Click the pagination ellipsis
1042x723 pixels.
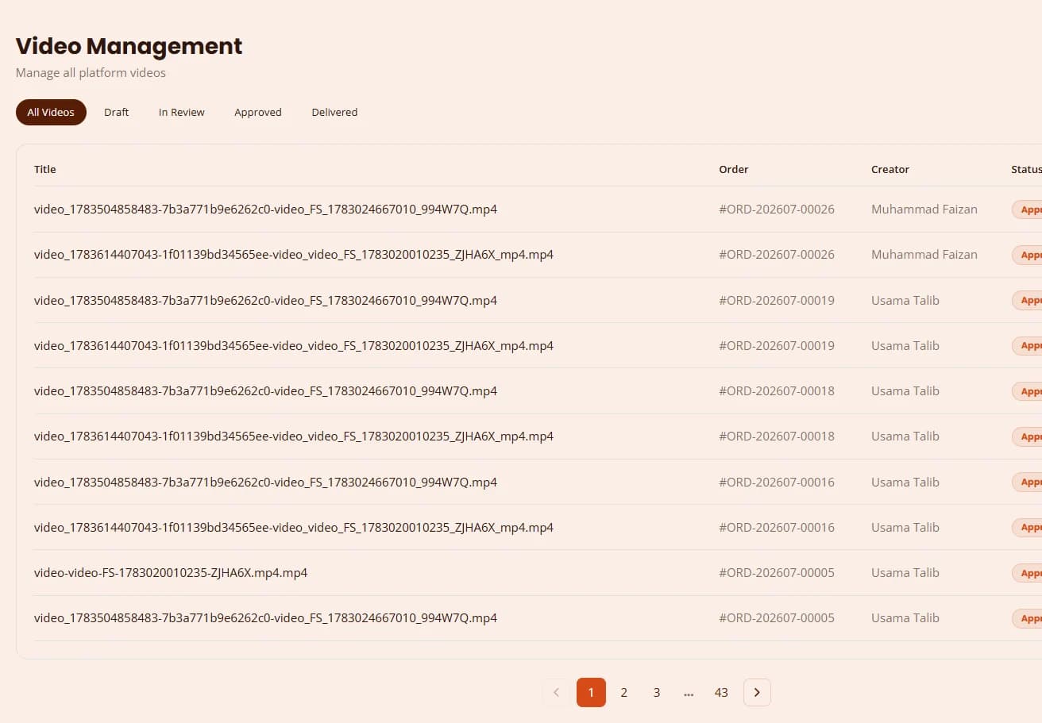(689, 693)
